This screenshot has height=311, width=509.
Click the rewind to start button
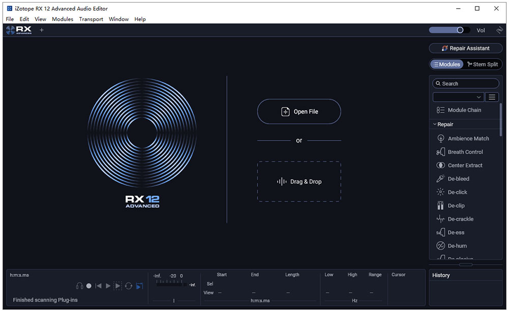(98, 286)
